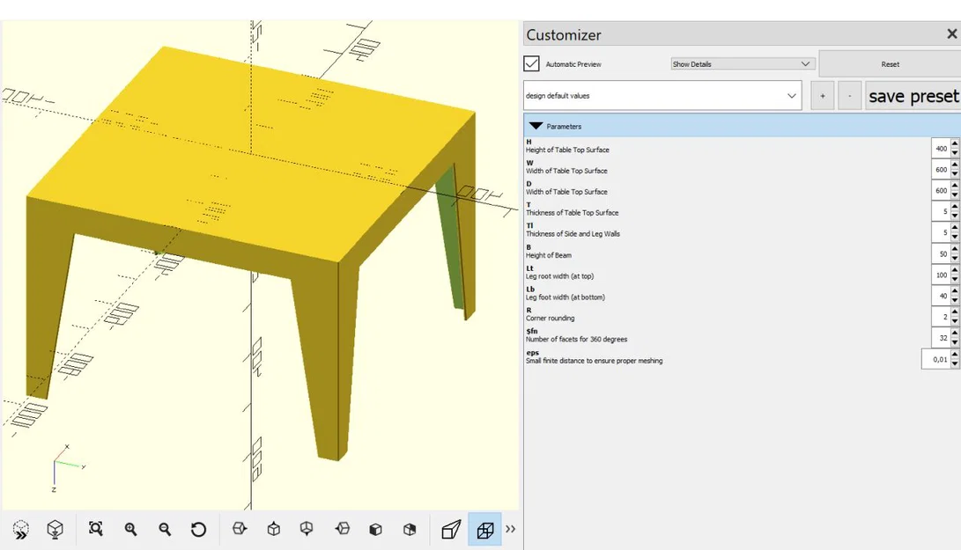Switch to Back view cube icon
Image resolution: width=961 pixels, height=550 pixels.
(410, 529)
